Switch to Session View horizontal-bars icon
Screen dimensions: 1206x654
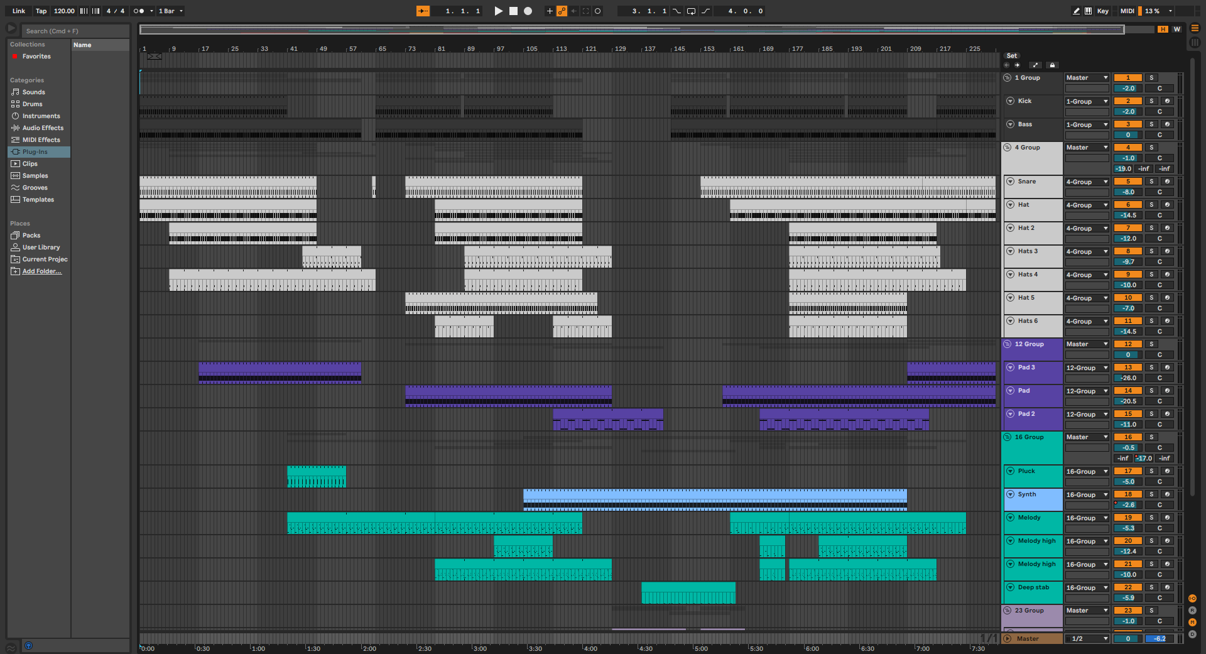1195,28
